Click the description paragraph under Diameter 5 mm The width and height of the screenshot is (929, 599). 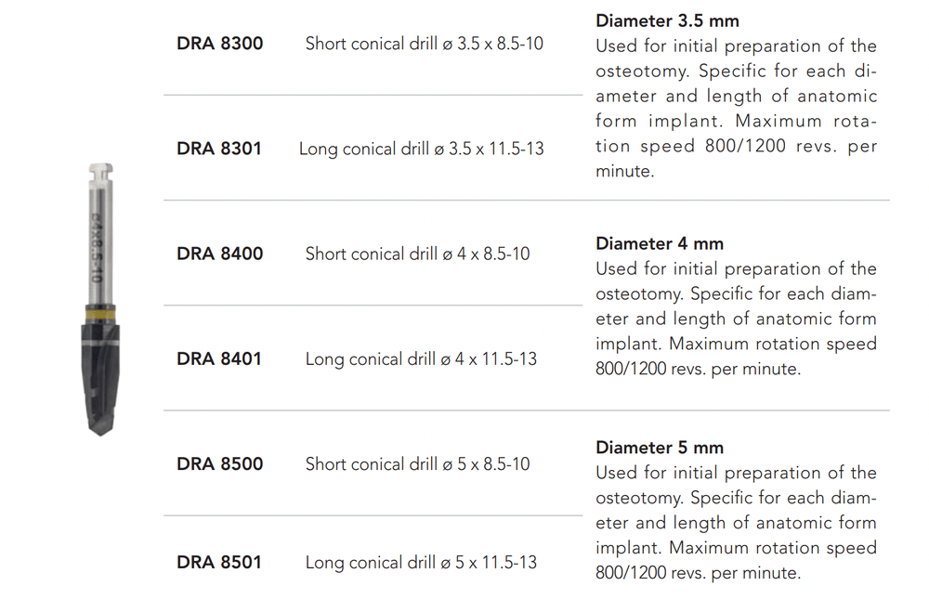click(x=736, y=523)
